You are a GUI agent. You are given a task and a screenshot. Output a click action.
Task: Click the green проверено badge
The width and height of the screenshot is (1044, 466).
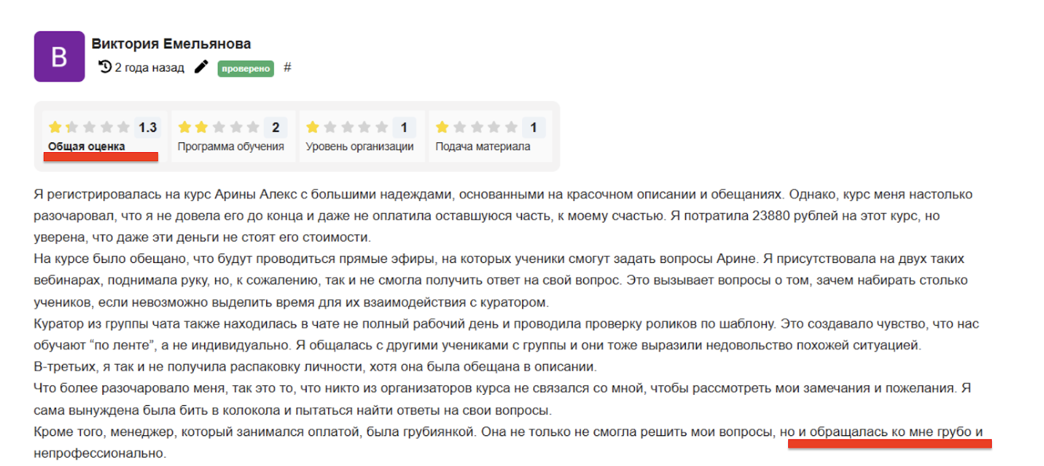click(x=245, y=68)
